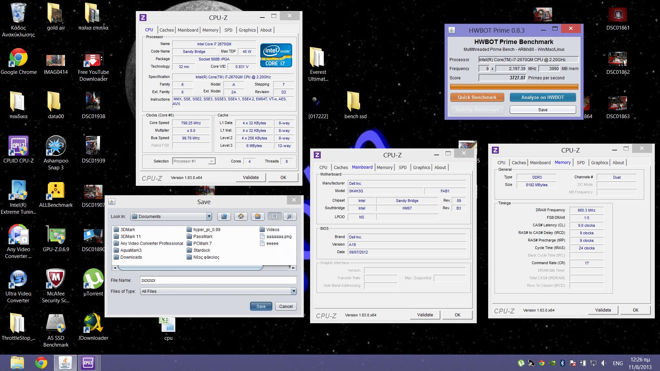The width and height of the screenshot is (660, 371).
Task: Open JDownloader desktop icon
Action: 93,327
